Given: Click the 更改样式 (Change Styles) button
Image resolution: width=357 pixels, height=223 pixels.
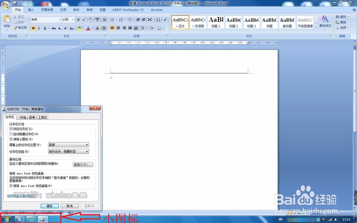Looking at the screenshot, I should [x=325, y=22].
